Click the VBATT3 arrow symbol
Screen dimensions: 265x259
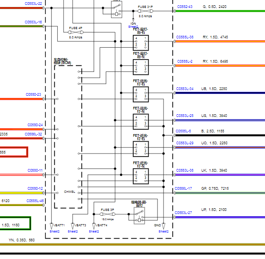pyautogui.click(x=72, y=226)
